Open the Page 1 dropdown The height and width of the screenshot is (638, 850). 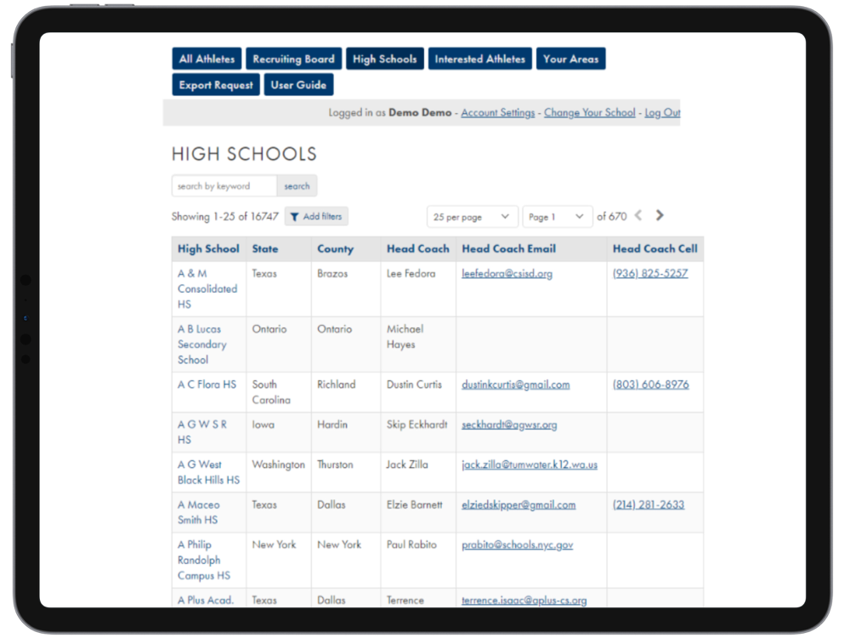[558, 216]
